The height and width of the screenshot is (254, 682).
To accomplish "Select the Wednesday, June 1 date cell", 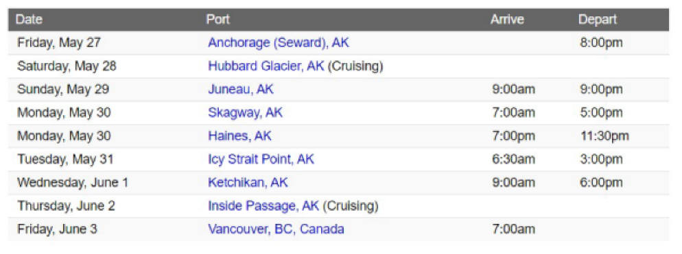I will point(73,183).
